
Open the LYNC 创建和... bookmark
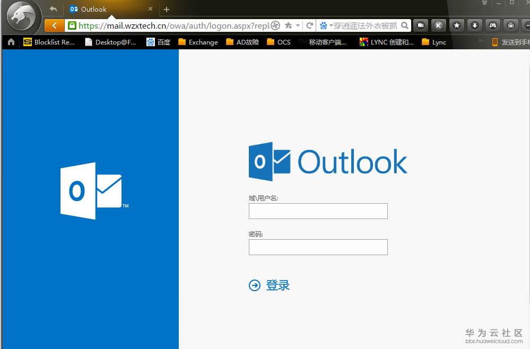[387, 42]
